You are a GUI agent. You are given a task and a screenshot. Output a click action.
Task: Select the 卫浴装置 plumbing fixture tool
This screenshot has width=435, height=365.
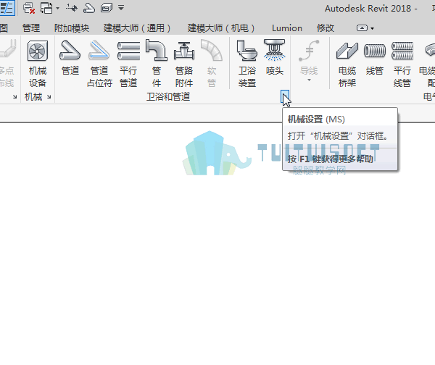[247, 64]
